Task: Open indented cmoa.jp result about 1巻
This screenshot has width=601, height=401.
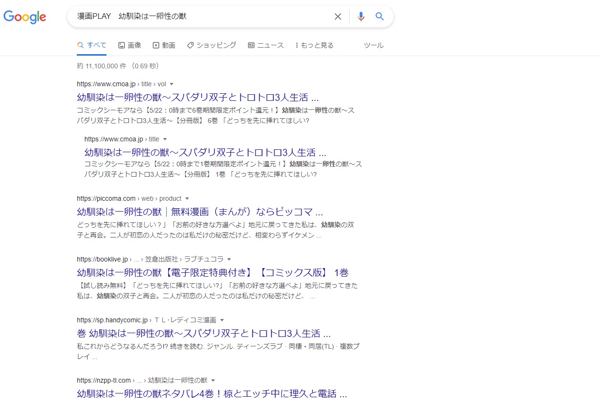Action: [x=206, y=153]
